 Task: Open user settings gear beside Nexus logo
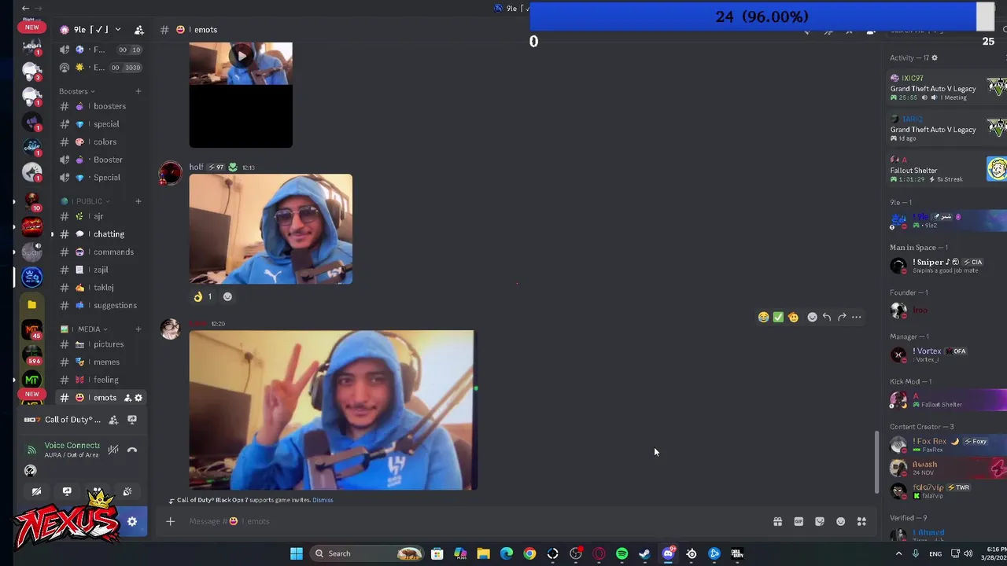(x=132, y=521)
